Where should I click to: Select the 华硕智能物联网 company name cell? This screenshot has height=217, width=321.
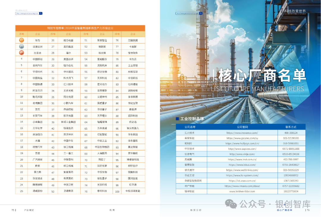pos(191,181)
